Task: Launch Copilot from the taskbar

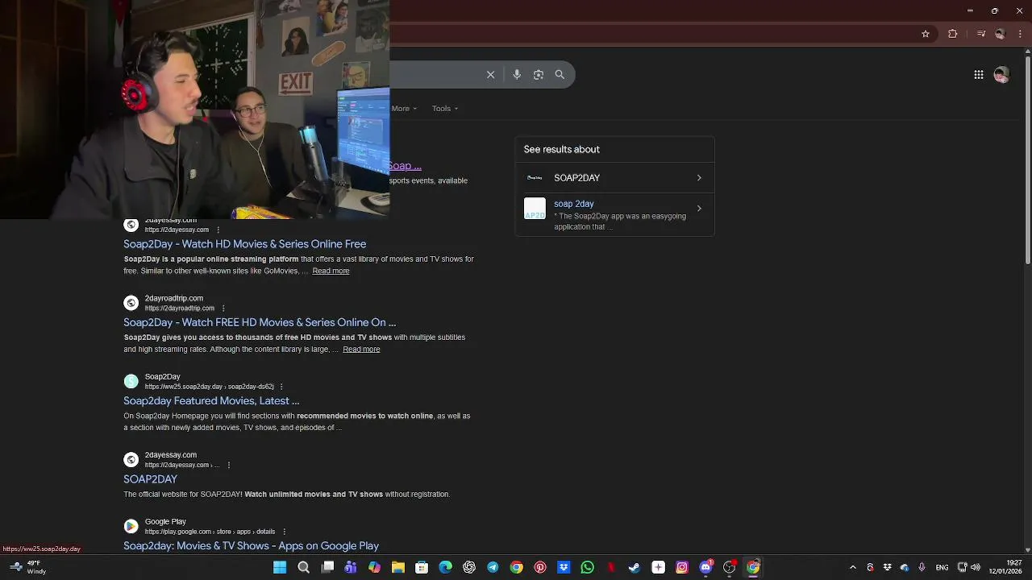Action: pyautogui.click(x=374, y=567)
